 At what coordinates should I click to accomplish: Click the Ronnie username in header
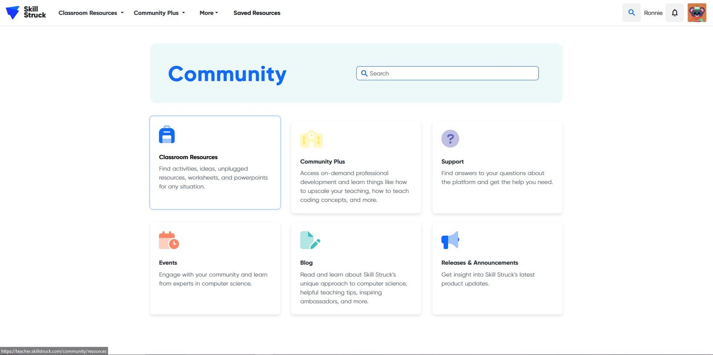coord(653,13)
